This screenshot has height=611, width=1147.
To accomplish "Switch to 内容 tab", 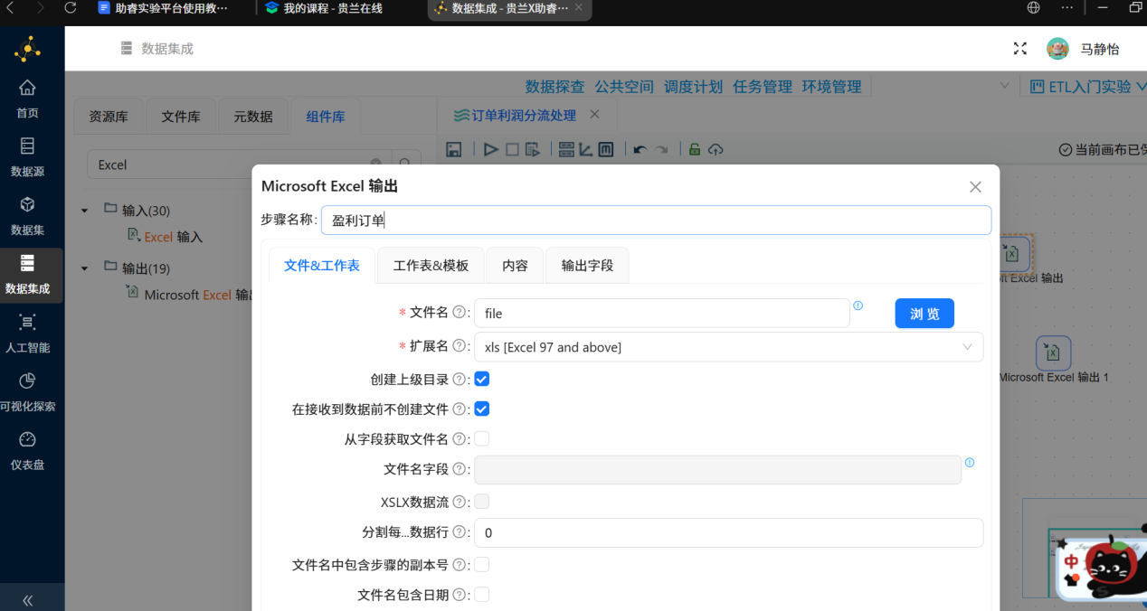I will (515, 265).
